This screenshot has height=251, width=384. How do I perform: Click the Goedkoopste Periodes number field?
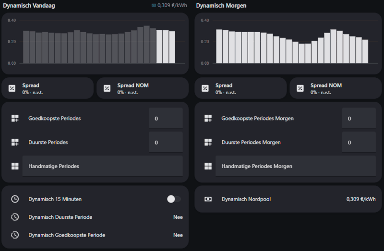(166, 118)
